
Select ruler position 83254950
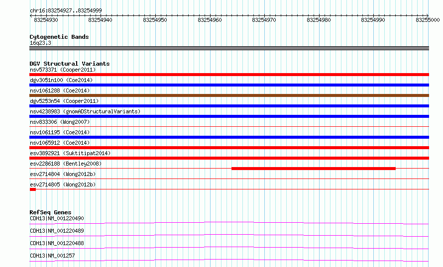(155, 20)
